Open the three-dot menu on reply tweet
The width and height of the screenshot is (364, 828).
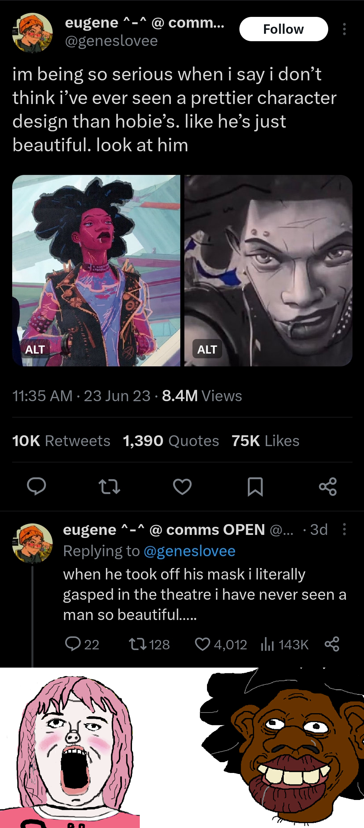[344, 529]
